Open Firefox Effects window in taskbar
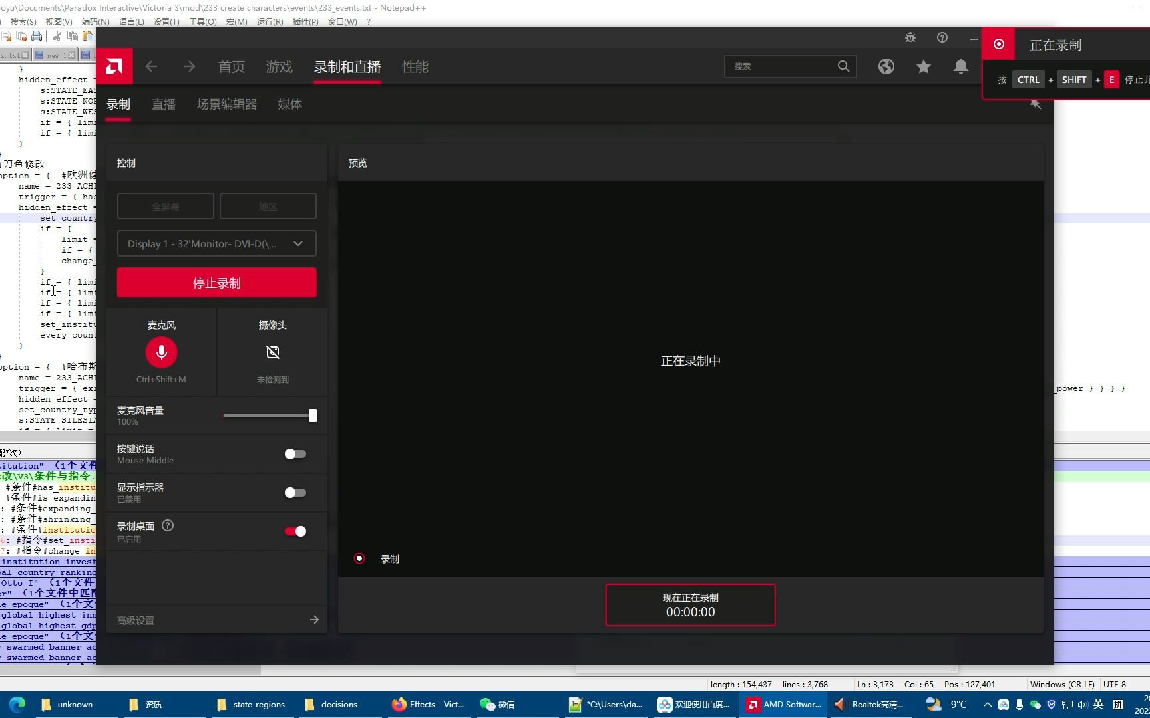Screen dimensions: 1150x718 (429, 704)
